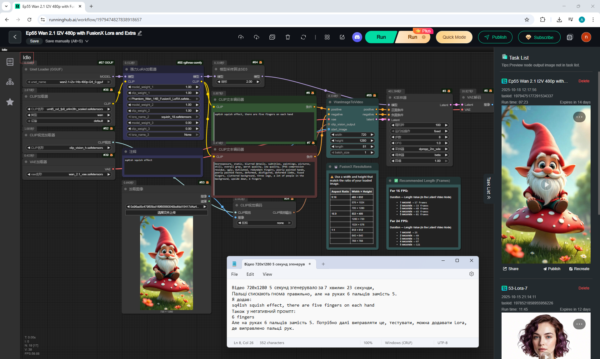Expand the Save manually dropdown chevron
This screenshot has width=600, height=359.
pyautogui.click(x=87, y=41)
